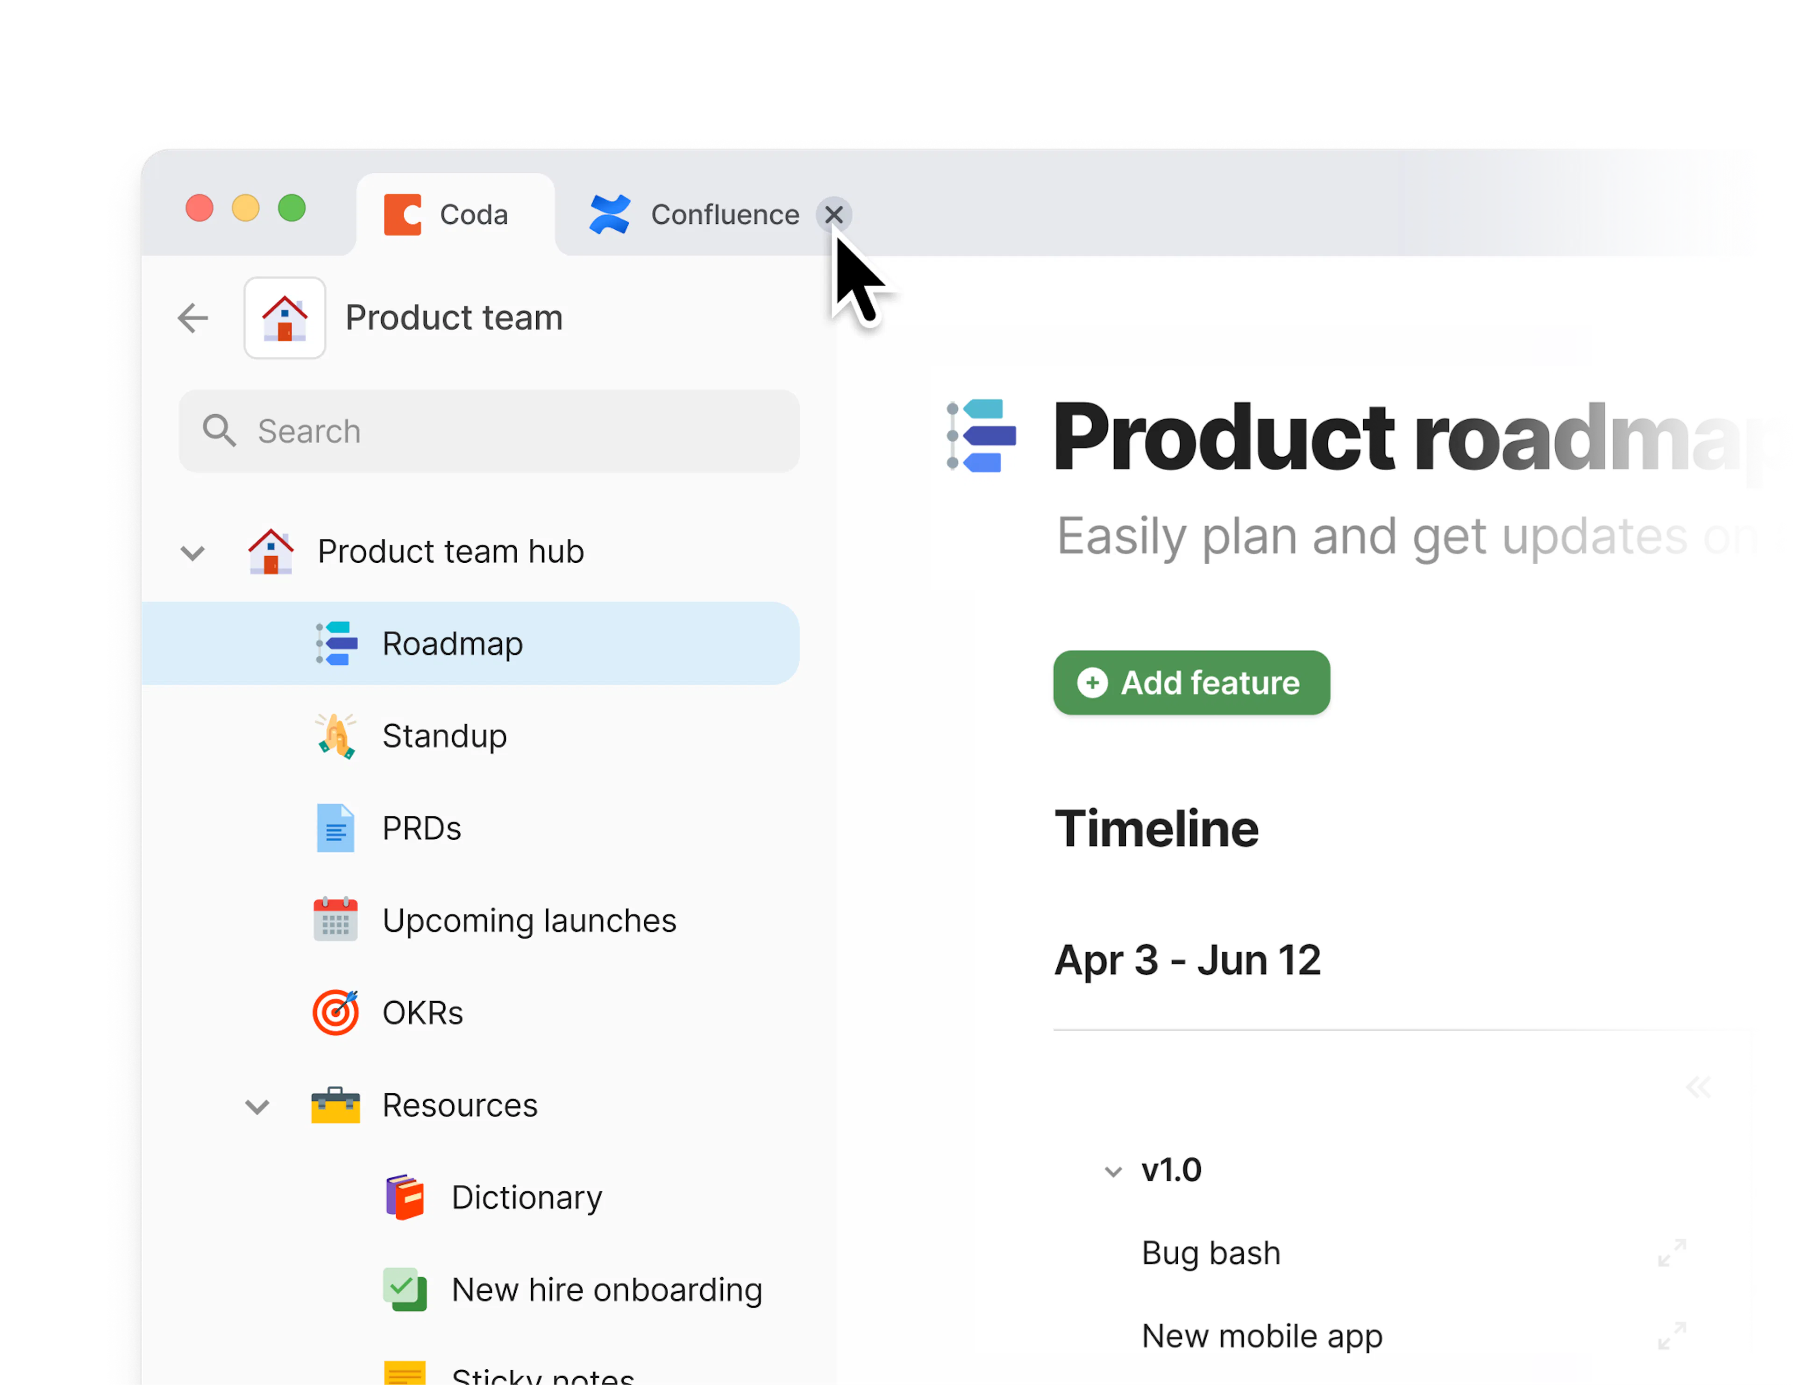1794x1388 pixels.
Task: Click the PRDs document icon
Action: tap(335, 828)
